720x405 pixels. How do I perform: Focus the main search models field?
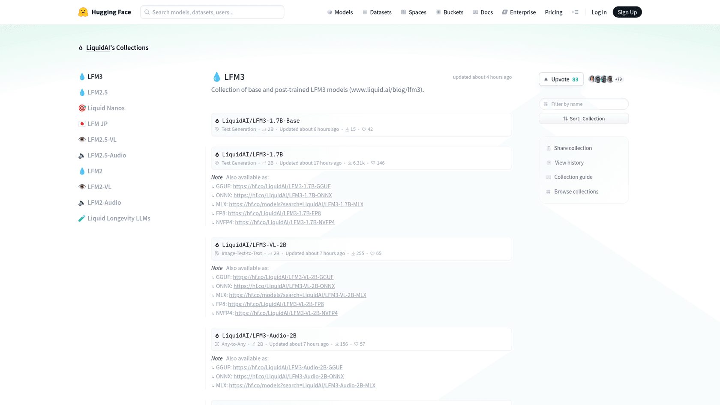[x=212, y=12]
